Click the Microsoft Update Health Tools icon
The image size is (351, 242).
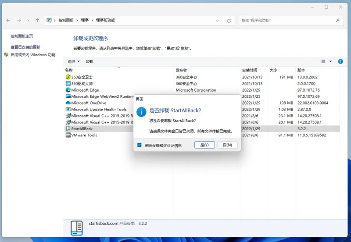click(x=68, y=109)
